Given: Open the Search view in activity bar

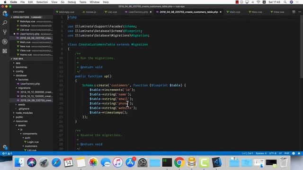Looking at the screenshot, I should [5, 23].
